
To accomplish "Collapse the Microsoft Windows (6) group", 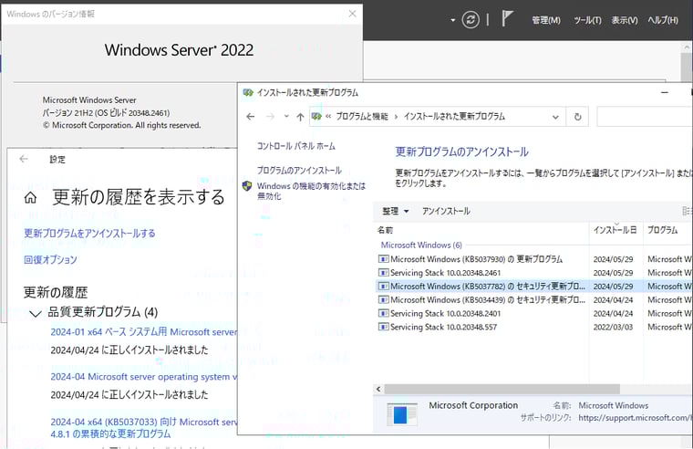I will 421,245.
